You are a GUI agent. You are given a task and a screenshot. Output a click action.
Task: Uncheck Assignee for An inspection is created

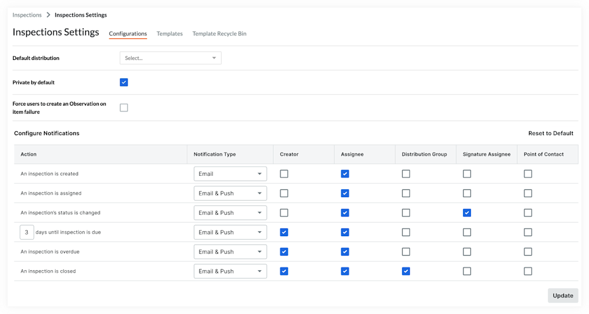pos(345,174)
